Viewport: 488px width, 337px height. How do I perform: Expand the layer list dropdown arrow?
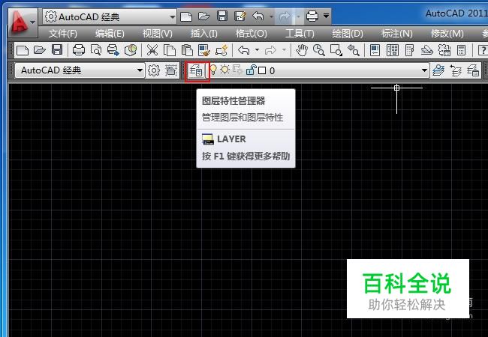(424, 70)
